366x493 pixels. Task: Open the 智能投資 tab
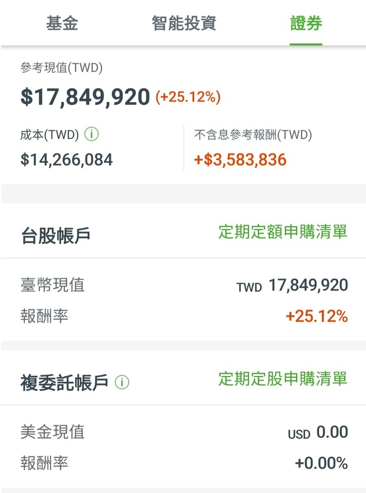(x=184, y=23)
